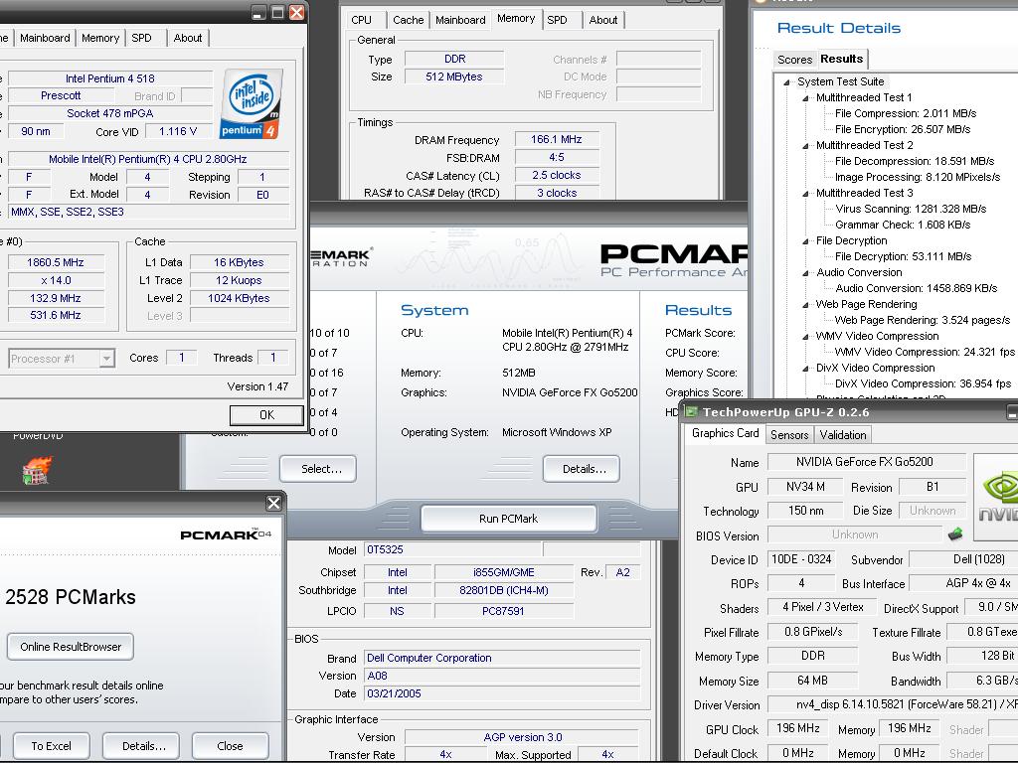Click the GPU-Z title bar icon

click(692, 412)
